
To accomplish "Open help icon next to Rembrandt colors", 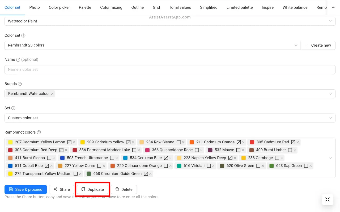I will (39, 132).
